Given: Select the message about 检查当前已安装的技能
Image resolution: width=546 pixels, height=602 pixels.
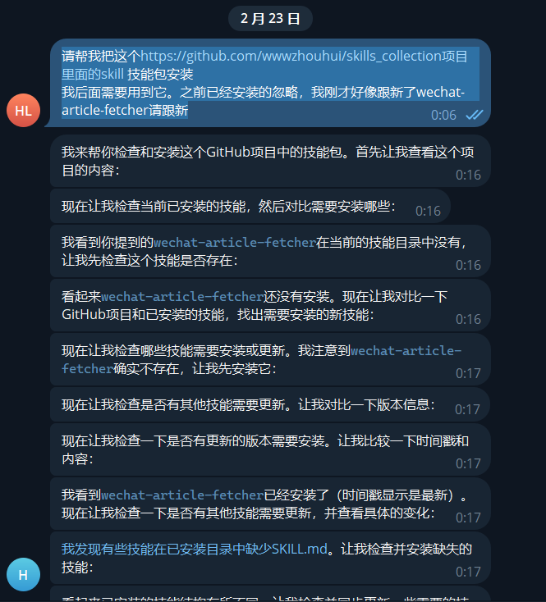Looking at the screenshot, I should (250, 207).
